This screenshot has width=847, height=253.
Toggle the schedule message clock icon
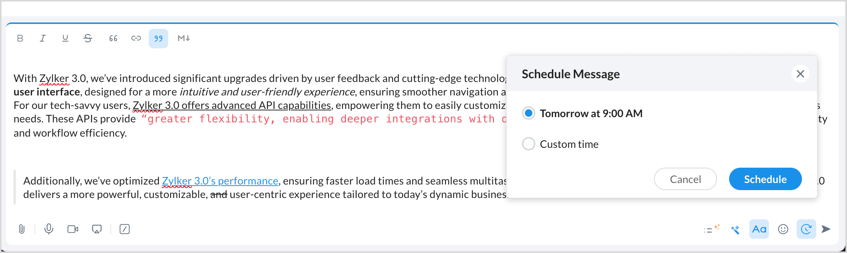coord(806,229)
